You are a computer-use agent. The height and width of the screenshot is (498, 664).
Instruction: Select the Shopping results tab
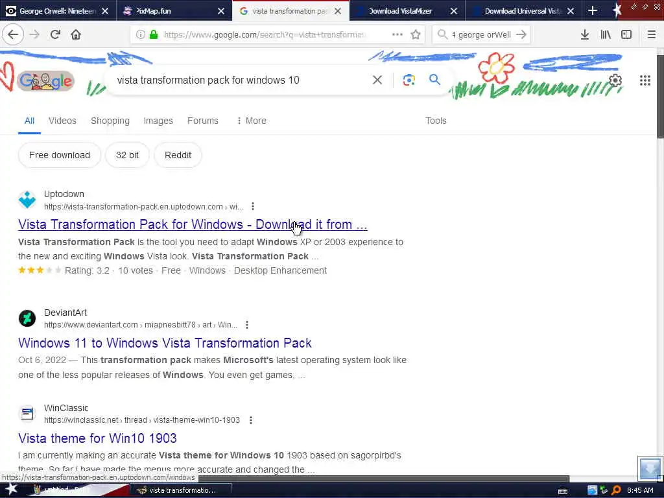point(110,121)
